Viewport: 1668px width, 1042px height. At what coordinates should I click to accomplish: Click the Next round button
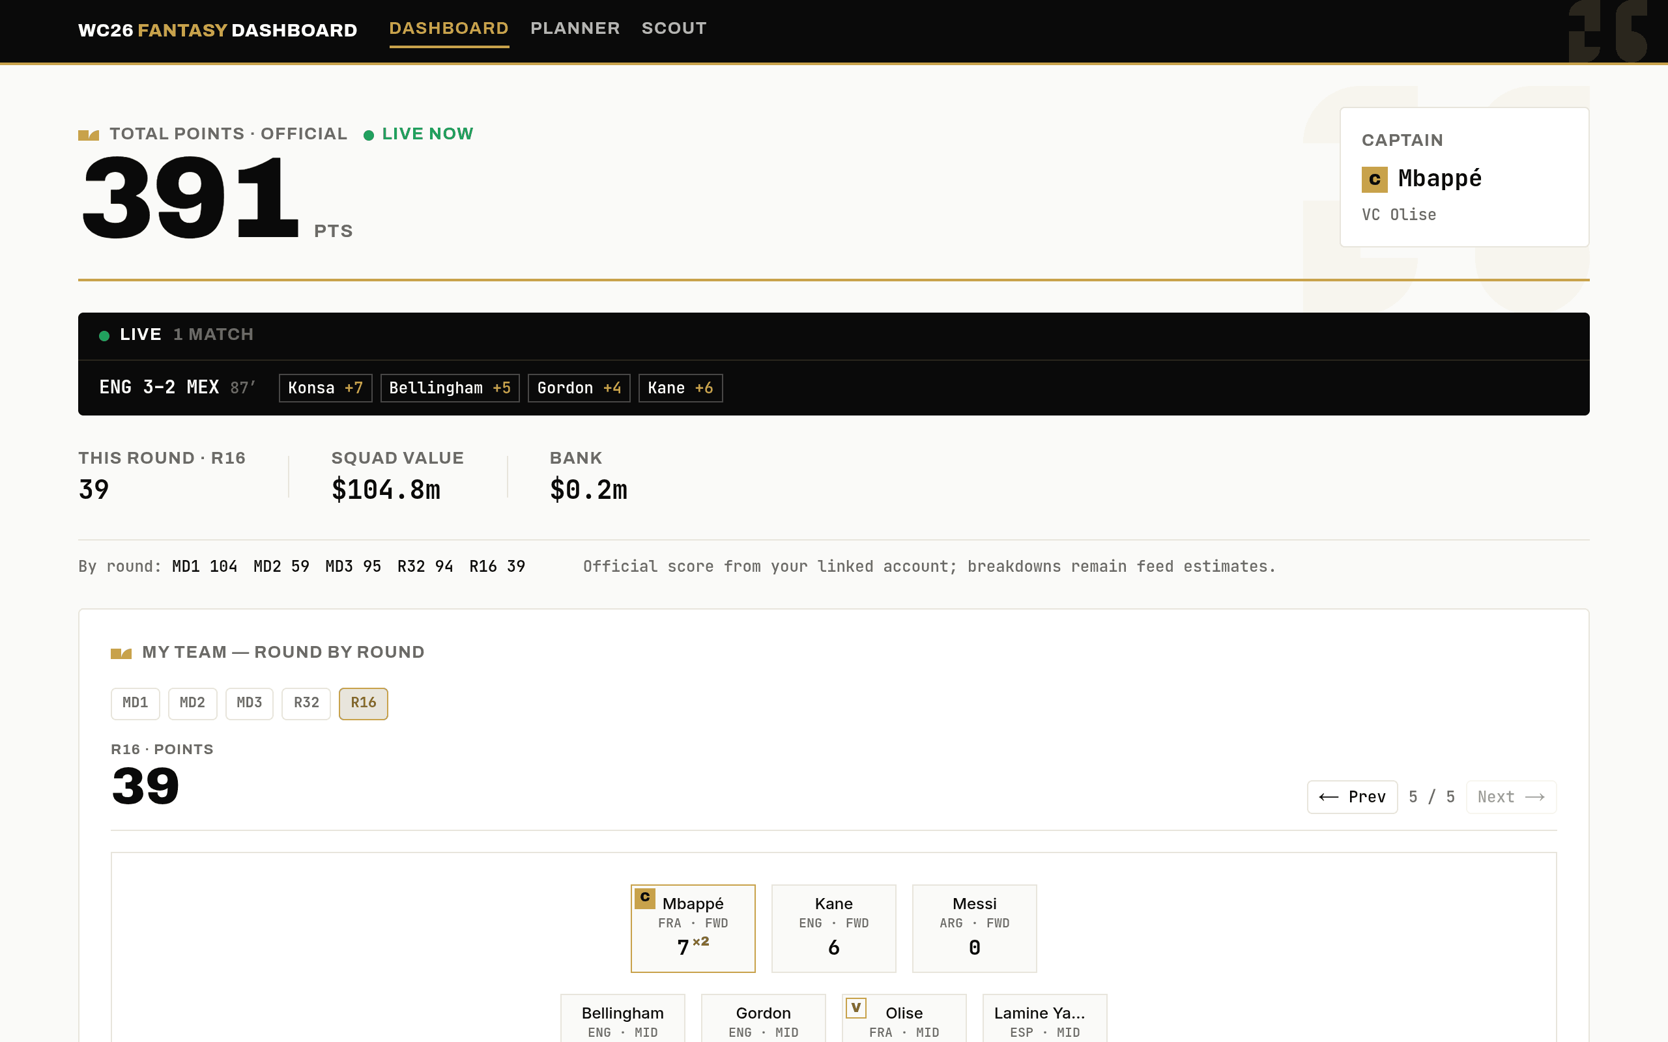(1511, 796)
